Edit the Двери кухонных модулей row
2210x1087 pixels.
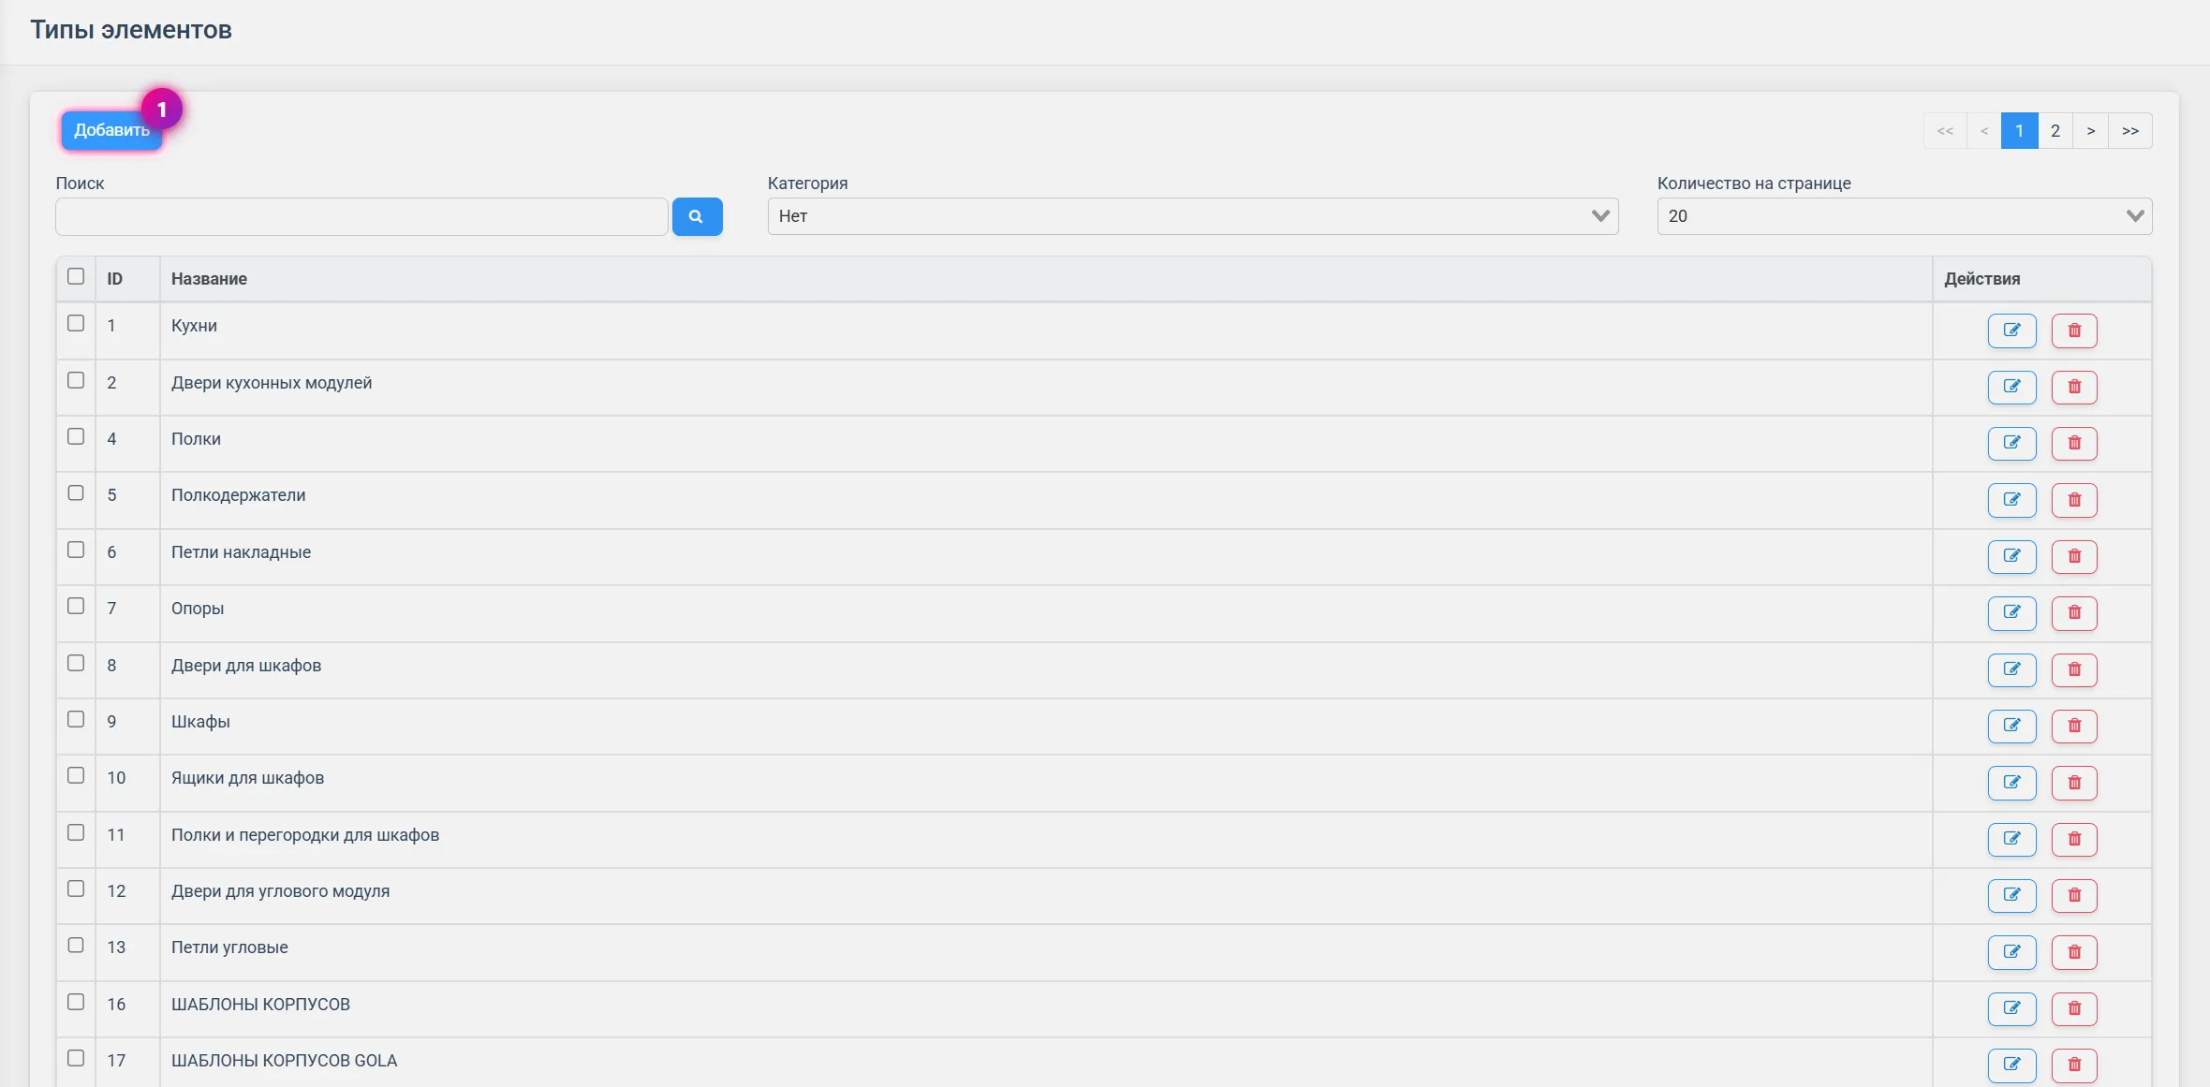[x=2011, y=387]
